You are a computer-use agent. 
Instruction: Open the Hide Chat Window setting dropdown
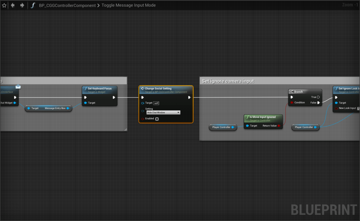click(x=163, y=113)
